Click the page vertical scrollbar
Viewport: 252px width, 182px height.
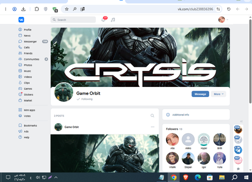[x=250, y=61]
